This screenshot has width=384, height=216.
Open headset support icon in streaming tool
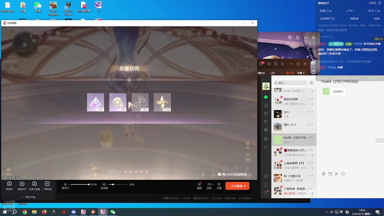click(x=269, y=64)
